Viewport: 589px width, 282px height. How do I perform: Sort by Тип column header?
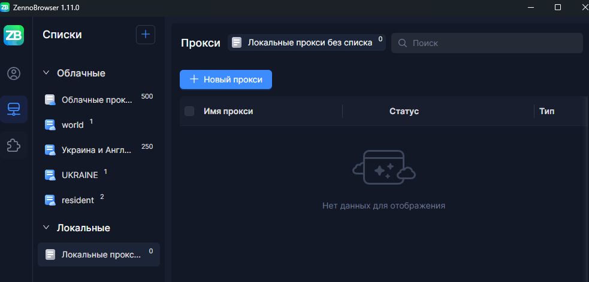(547, 111)
